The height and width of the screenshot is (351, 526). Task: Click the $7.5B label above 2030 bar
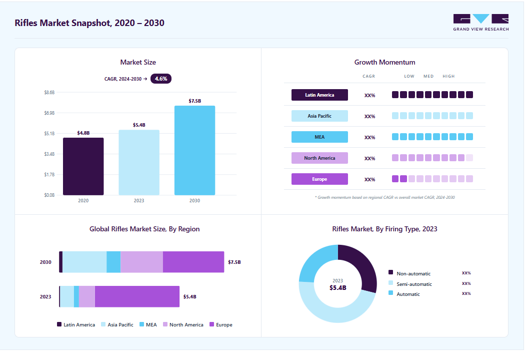coord(195,101)
